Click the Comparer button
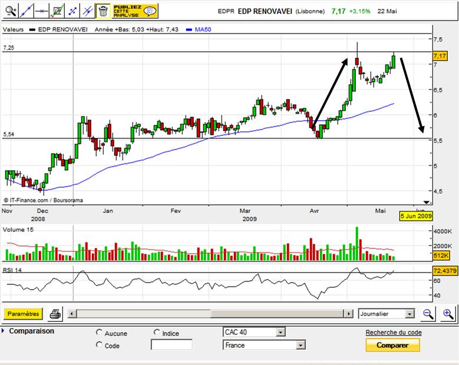The height and width of the screenshot is (365, 459). coord(392,345)
